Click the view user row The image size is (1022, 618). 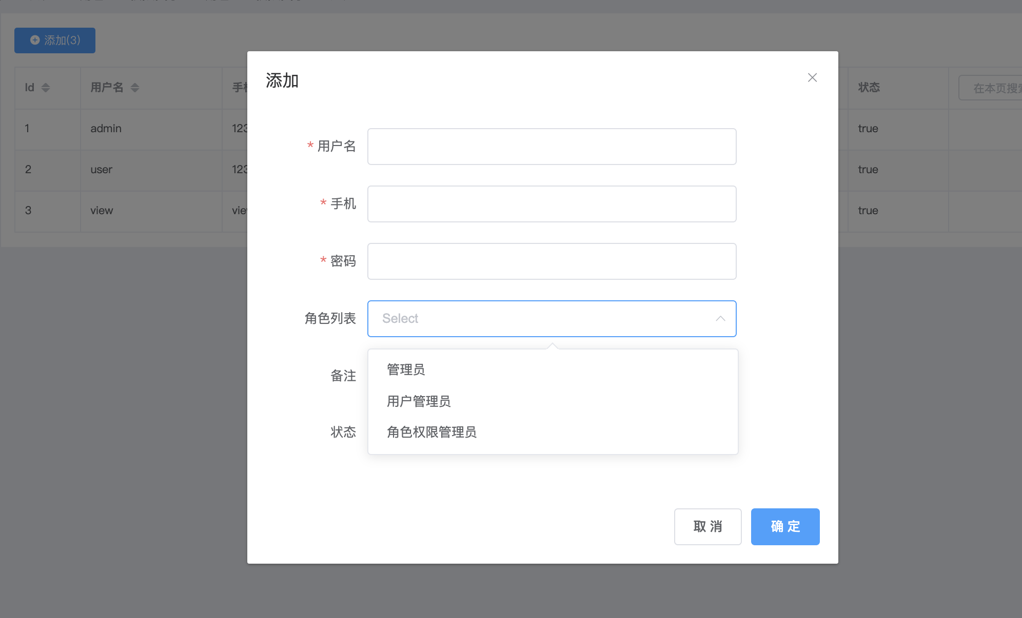click(x=102, y=211)
